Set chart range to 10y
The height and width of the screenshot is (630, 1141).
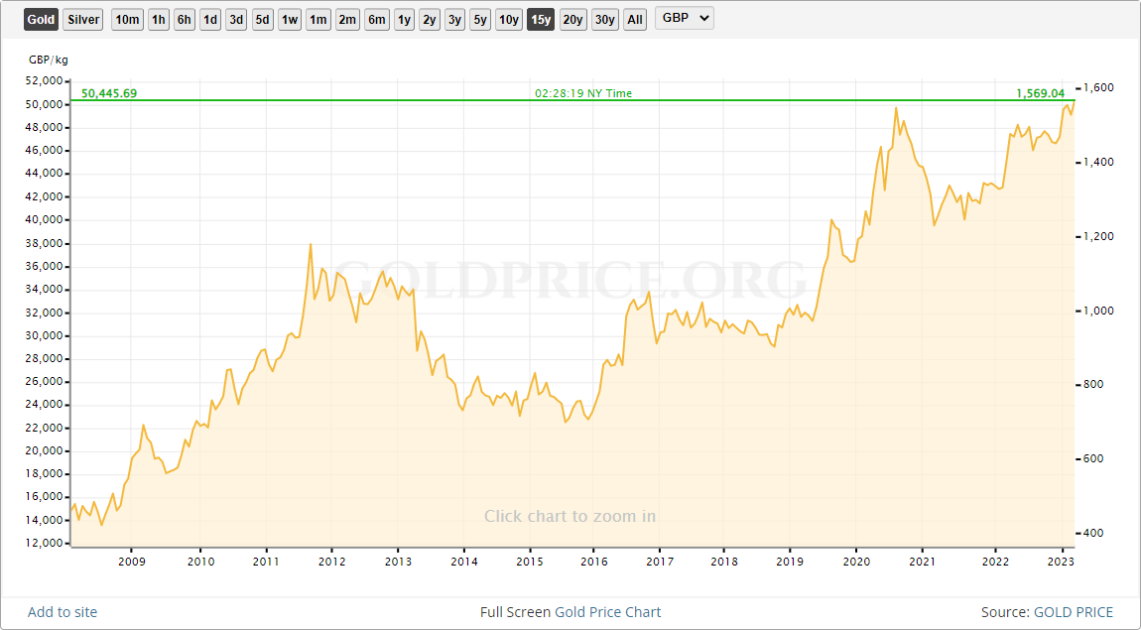coord(509,20)
